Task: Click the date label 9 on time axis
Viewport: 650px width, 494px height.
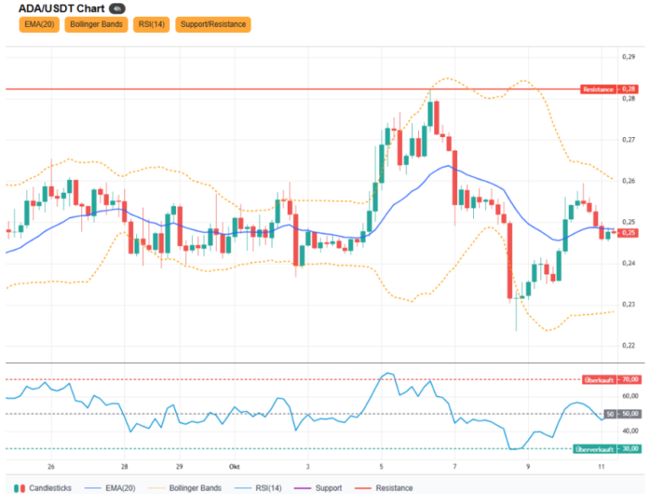Action: 528,467
